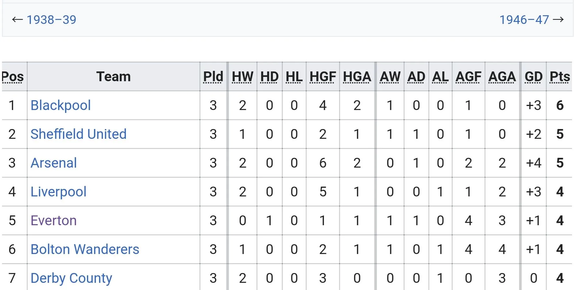574x290 pixels.
Task: Open the Blackpool team page
Action: click(60, 105)
